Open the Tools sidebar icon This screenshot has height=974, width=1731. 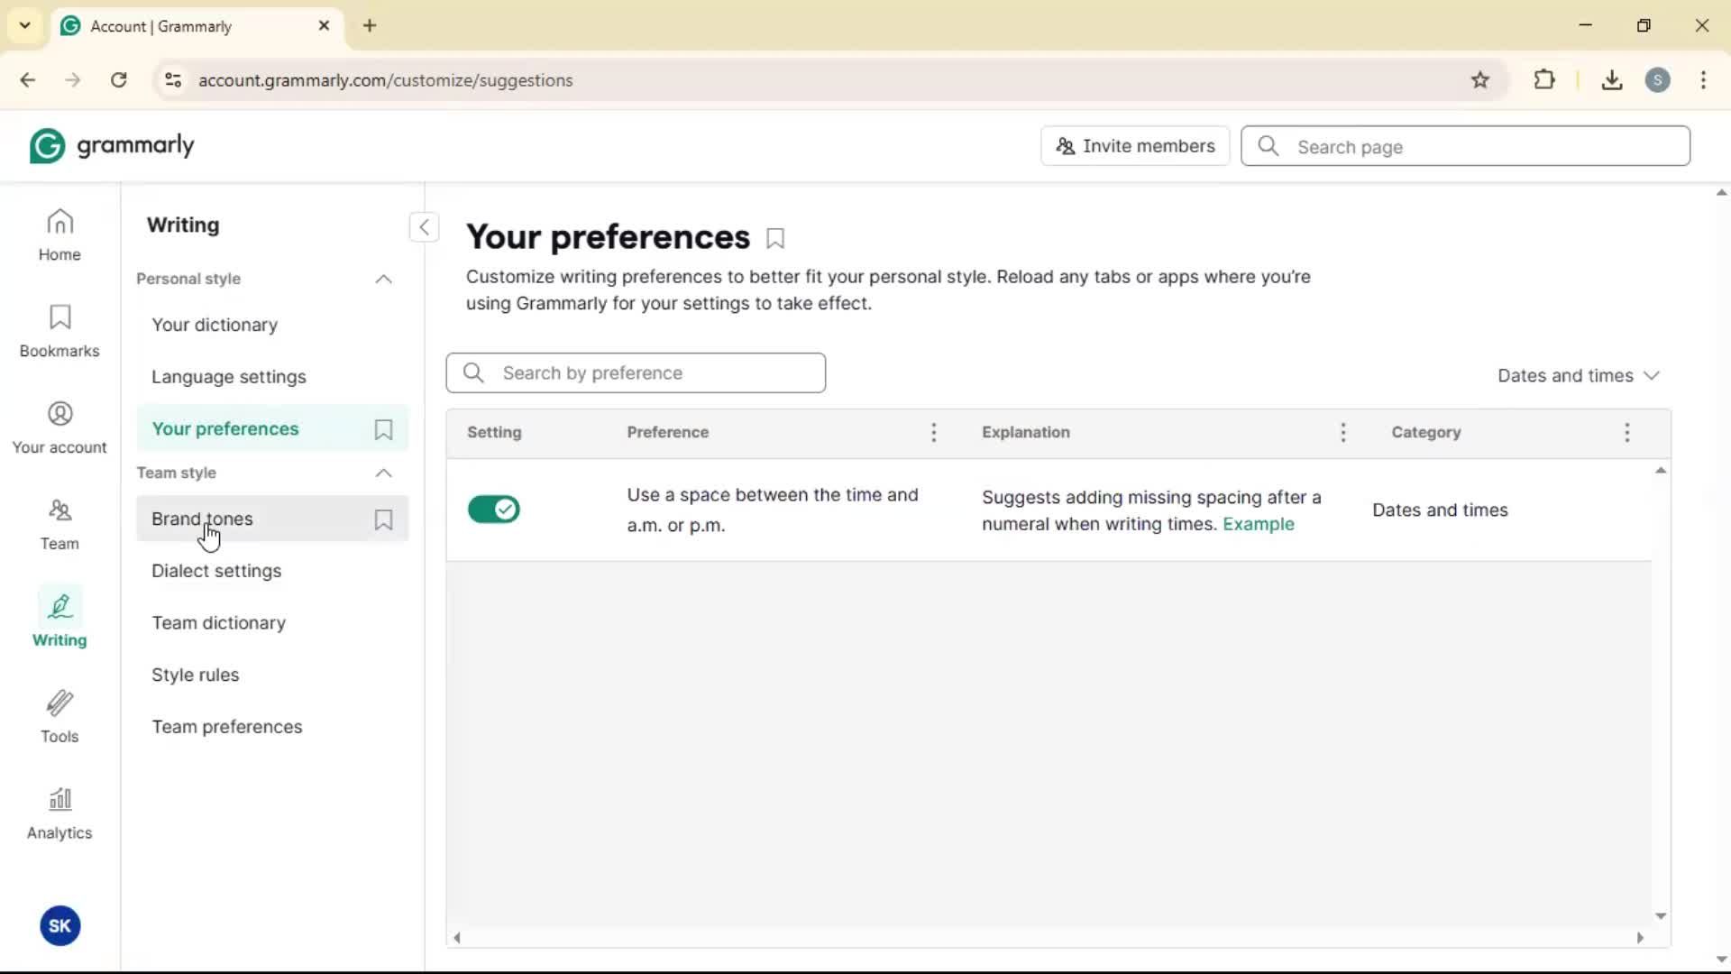[60, 717]
